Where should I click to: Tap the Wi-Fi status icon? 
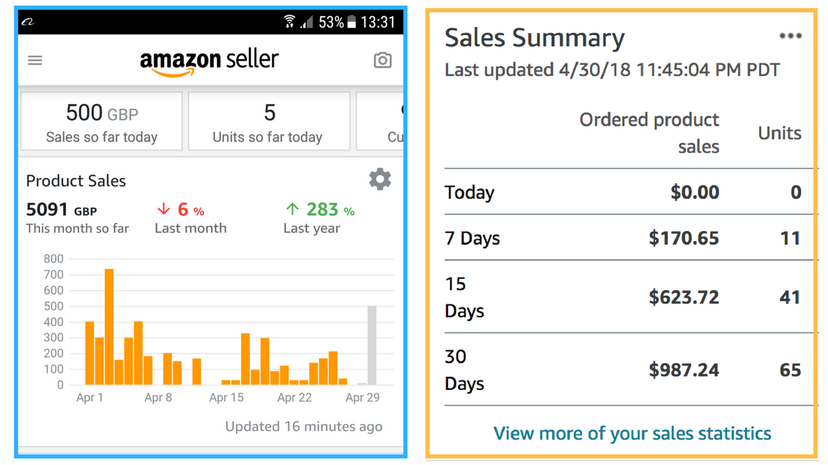[289, 22]
